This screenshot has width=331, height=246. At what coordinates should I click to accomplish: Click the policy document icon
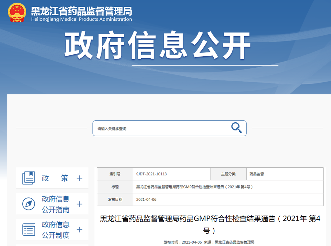click(28, 178)
